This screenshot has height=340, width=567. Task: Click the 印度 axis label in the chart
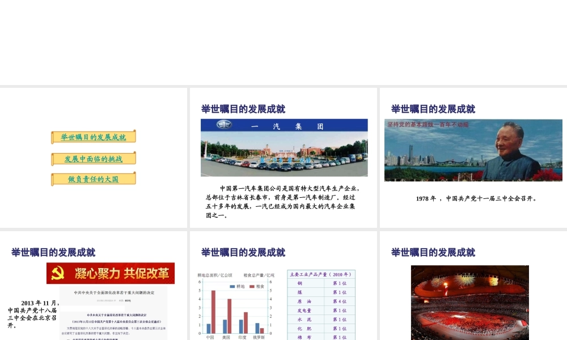click(242, 337)
